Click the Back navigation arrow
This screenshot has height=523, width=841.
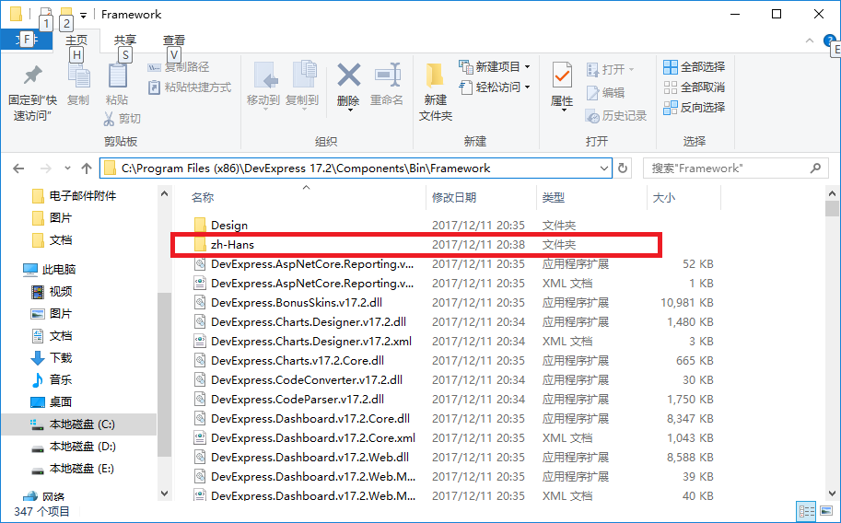pyautogui.click(x=18, y=169)
